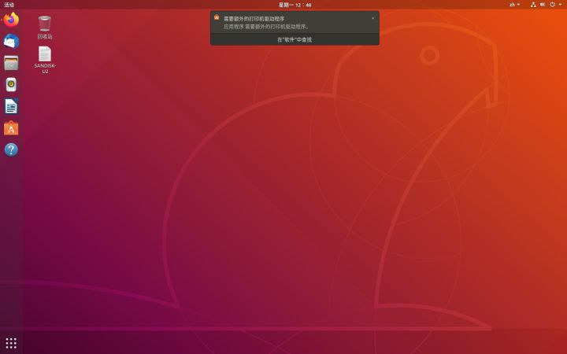Open LibreOffice Writer from the dock
The height and width of the screenshot is (354, 567).
click(11, 106)
